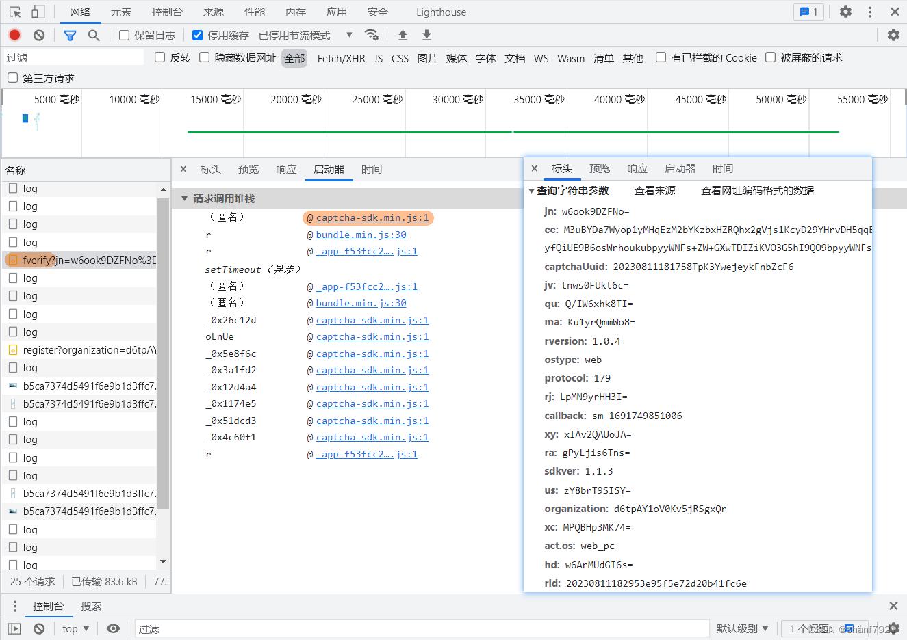Open network search magnifier
The width and height of the screenshot is (907, 640).
tap(94, 35)
